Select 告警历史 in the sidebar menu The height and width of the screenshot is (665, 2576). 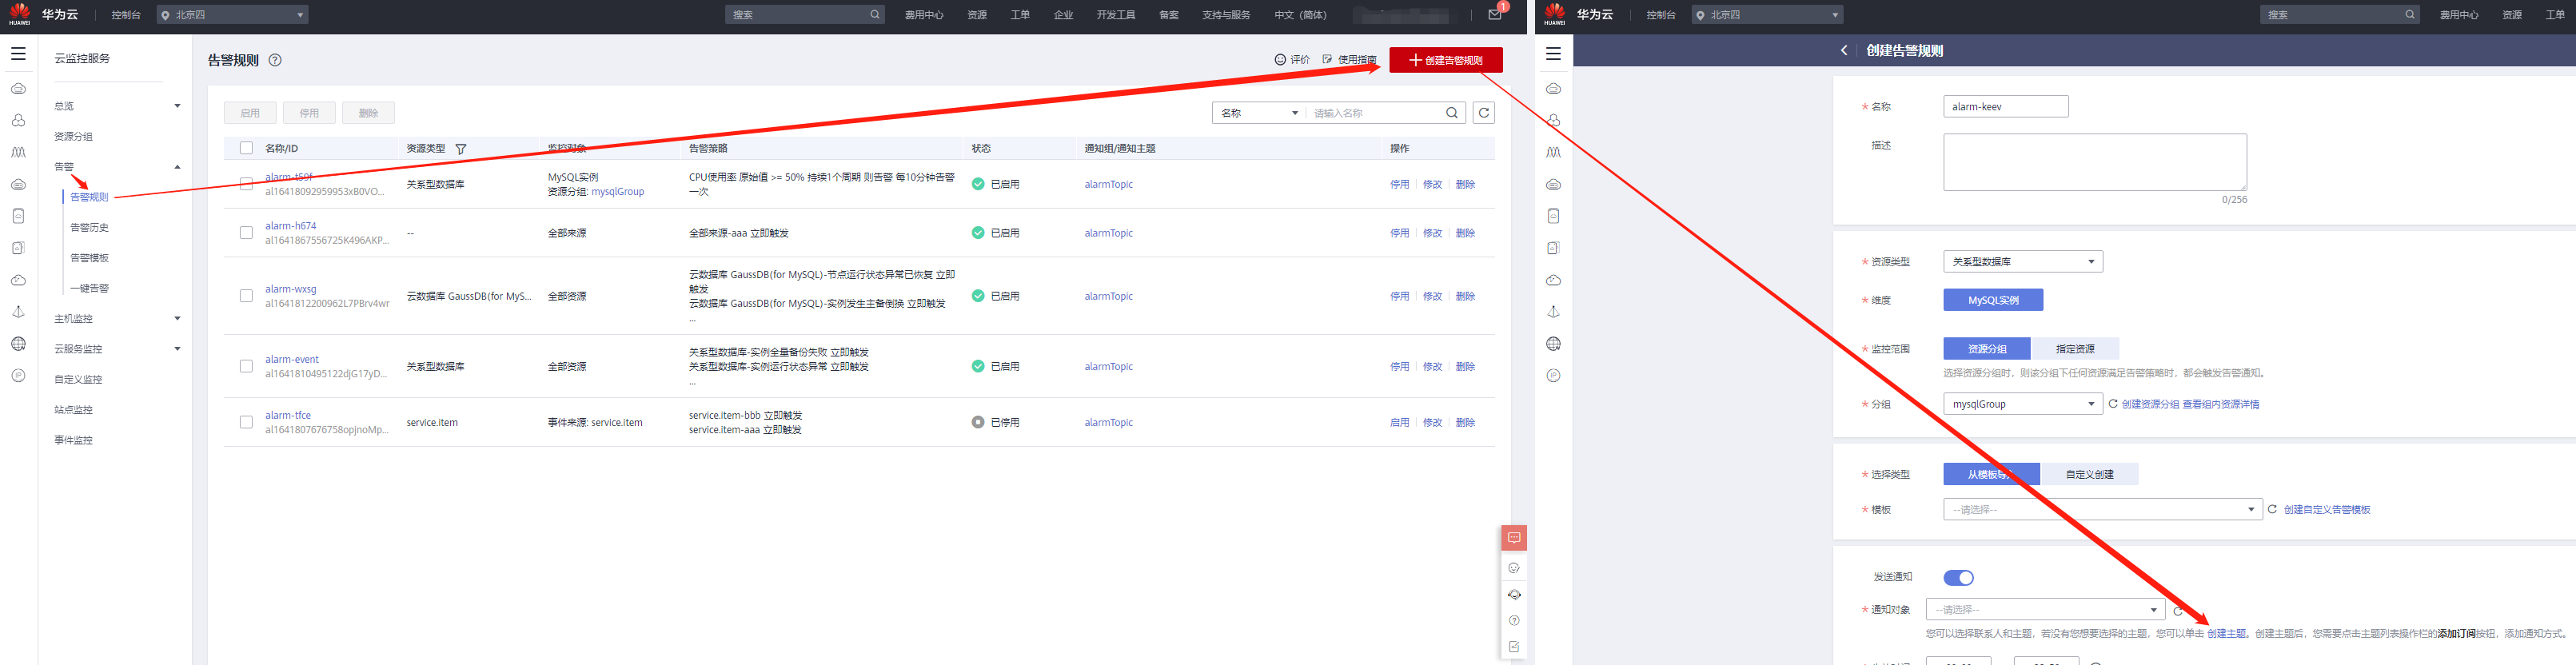pyautogui.click(x=89, y=228)
